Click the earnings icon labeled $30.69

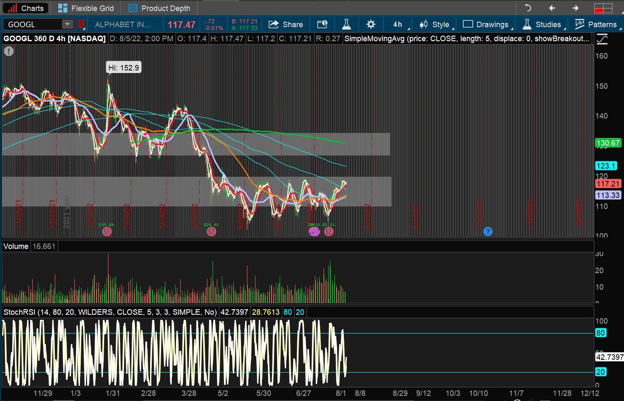(107, 231)
